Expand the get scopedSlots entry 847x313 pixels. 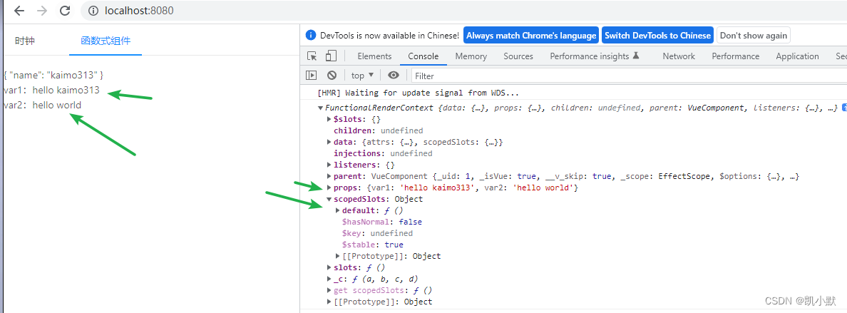tap(329, 290)
